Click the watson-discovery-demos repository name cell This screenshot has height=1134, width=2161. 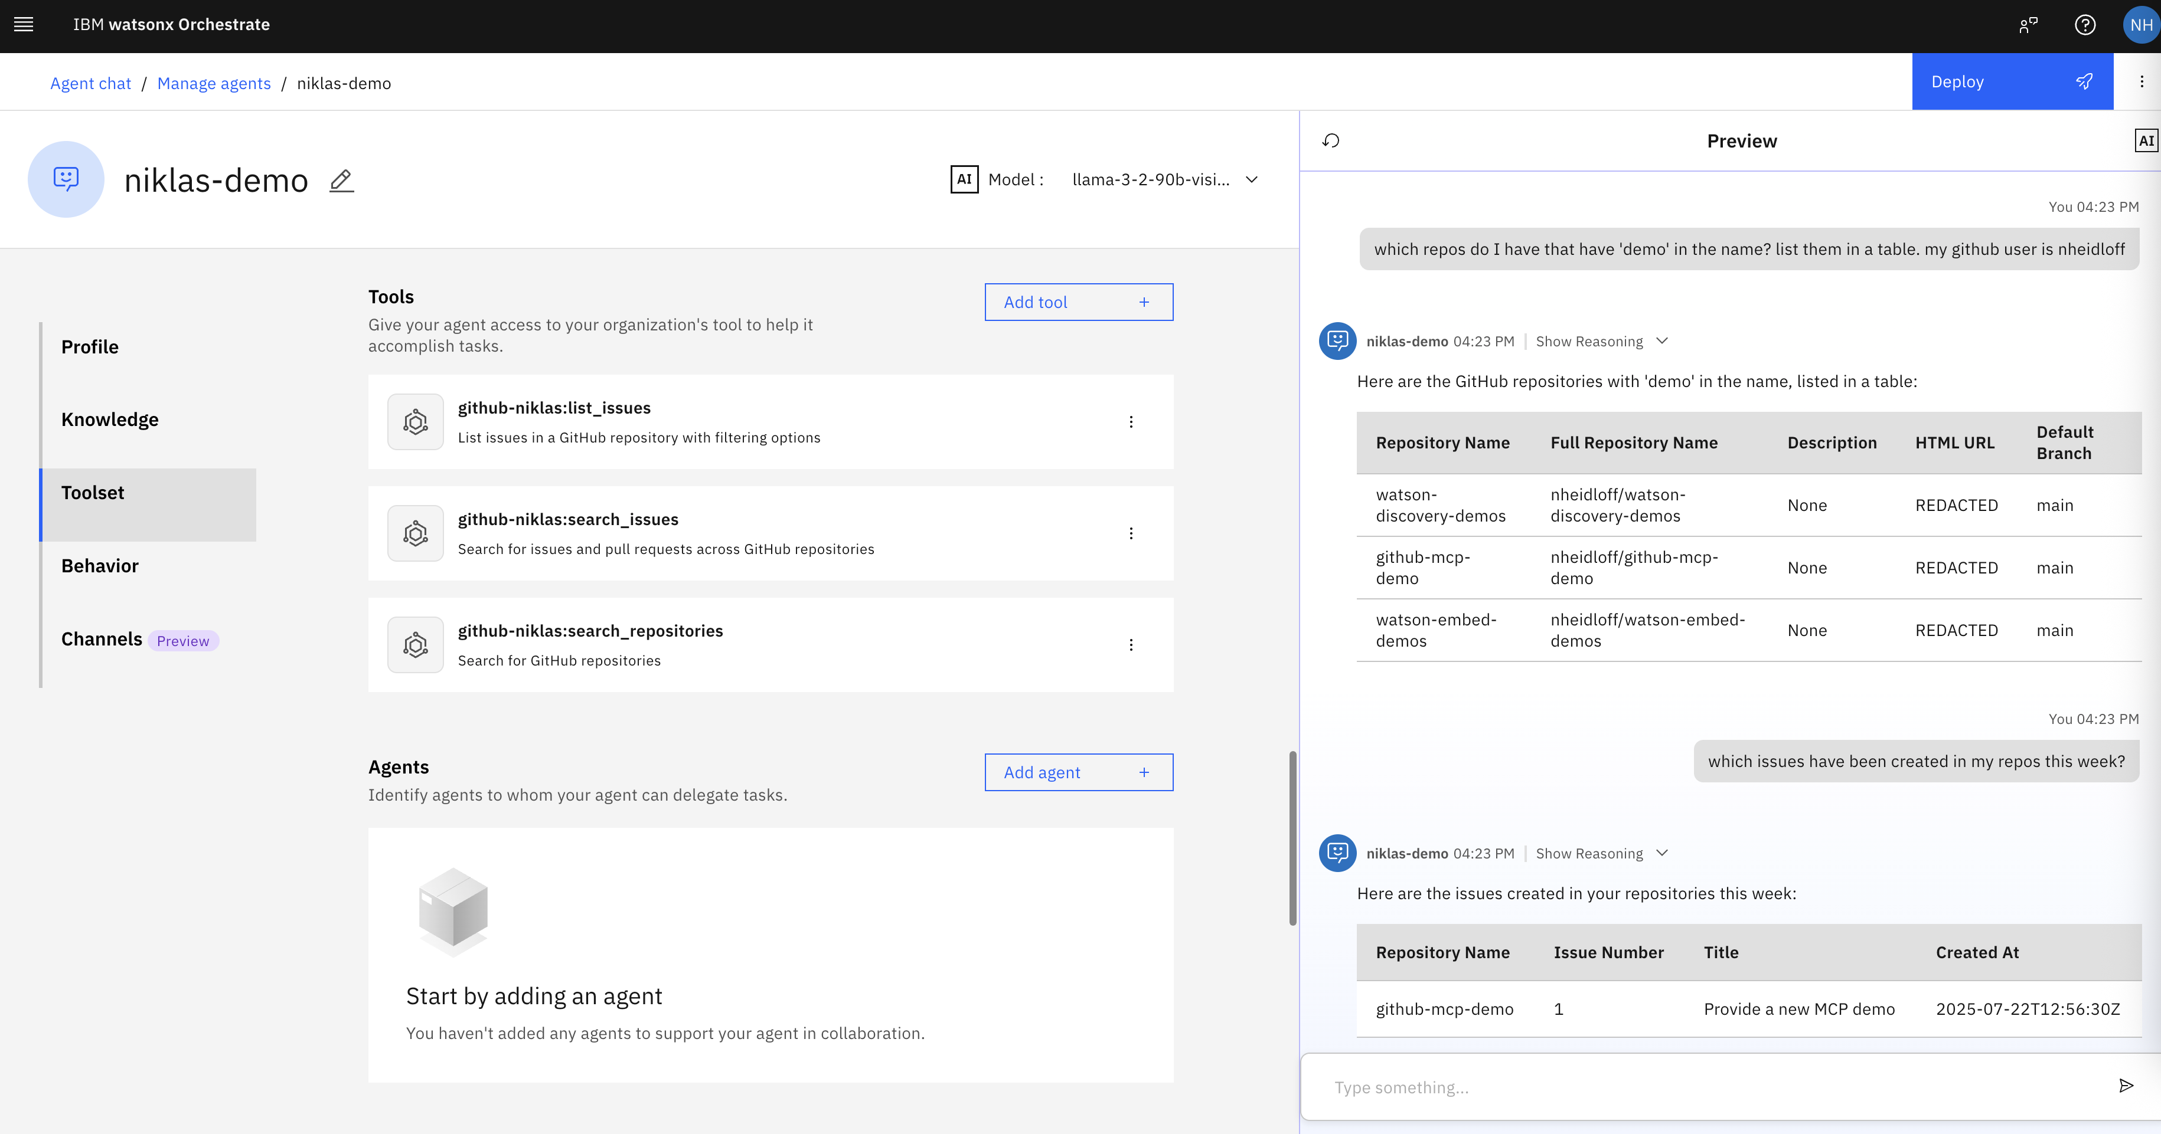pyautogui.click(x=1441, y=506)
